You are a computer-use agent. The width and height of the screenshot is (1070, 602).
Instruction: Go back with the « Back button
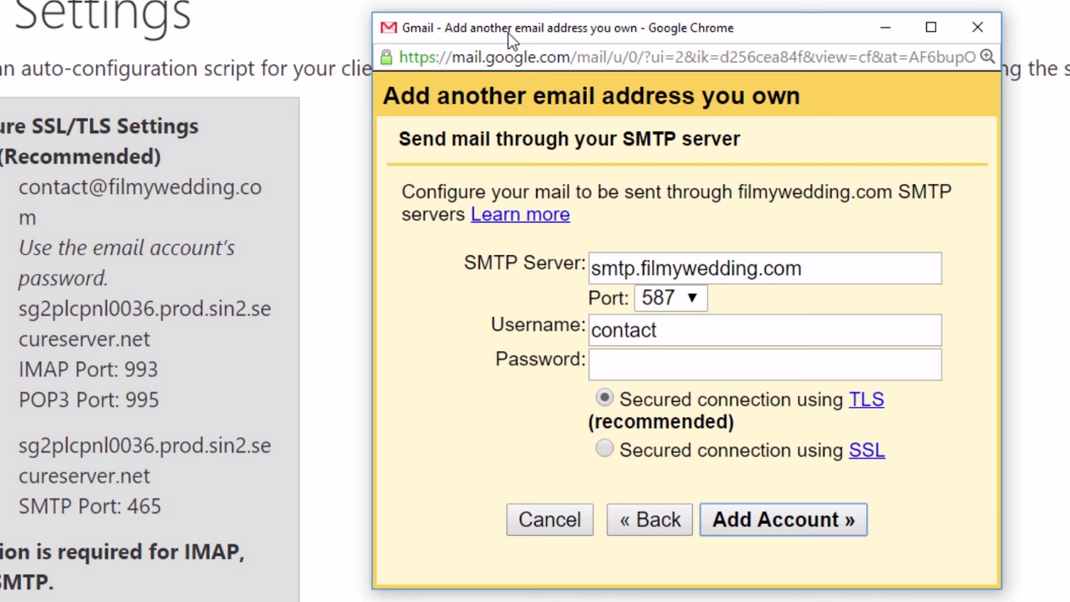pyautogui.click(x=649, y=520)
